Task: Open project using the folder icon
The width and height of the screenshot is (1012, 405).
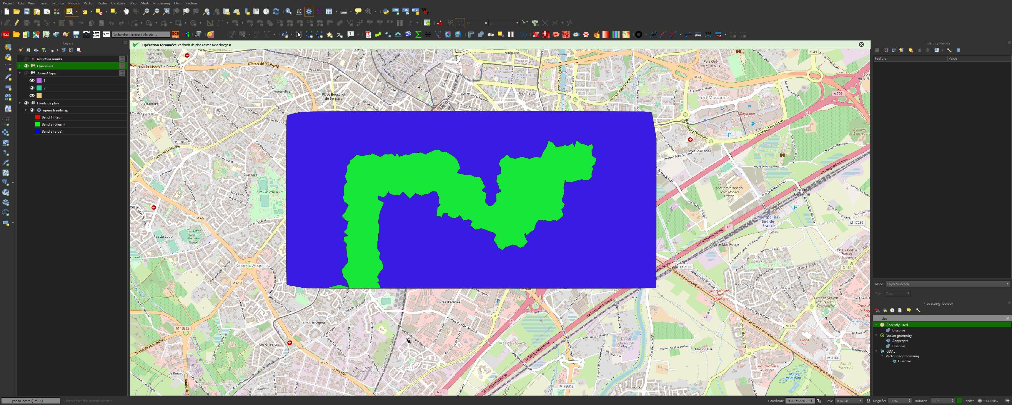Action: 16,11
